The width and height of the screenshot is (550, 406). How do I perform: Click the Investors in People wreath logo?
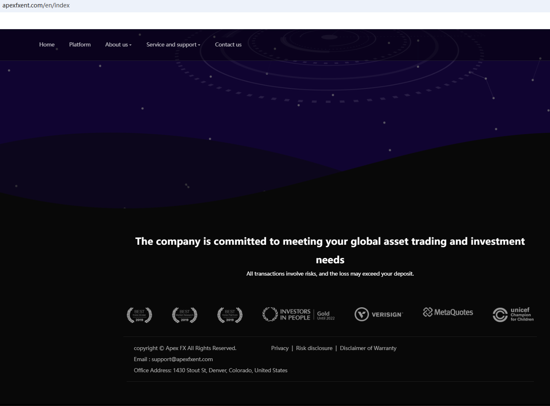(x=270, y=314)
